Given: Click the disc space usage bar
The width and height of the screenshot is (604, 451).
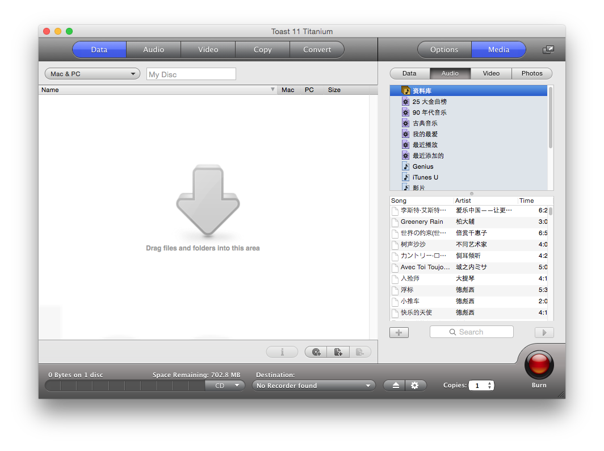Looking at the screenshot, I should pos(125,386).
